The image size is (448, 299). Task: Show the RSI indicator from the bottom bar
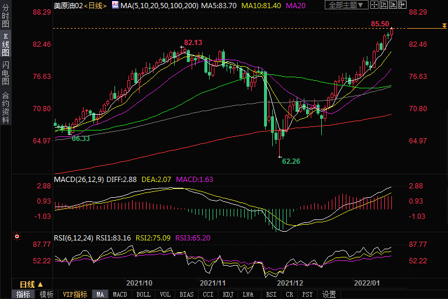pyautogui.click(x=271, y=294)
